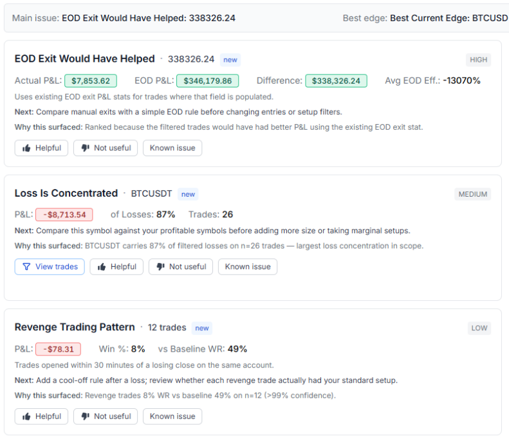Click the Trades count 26
Image resolution: width=509 pixels, height=439 pixels.
[x=228, y=214]
